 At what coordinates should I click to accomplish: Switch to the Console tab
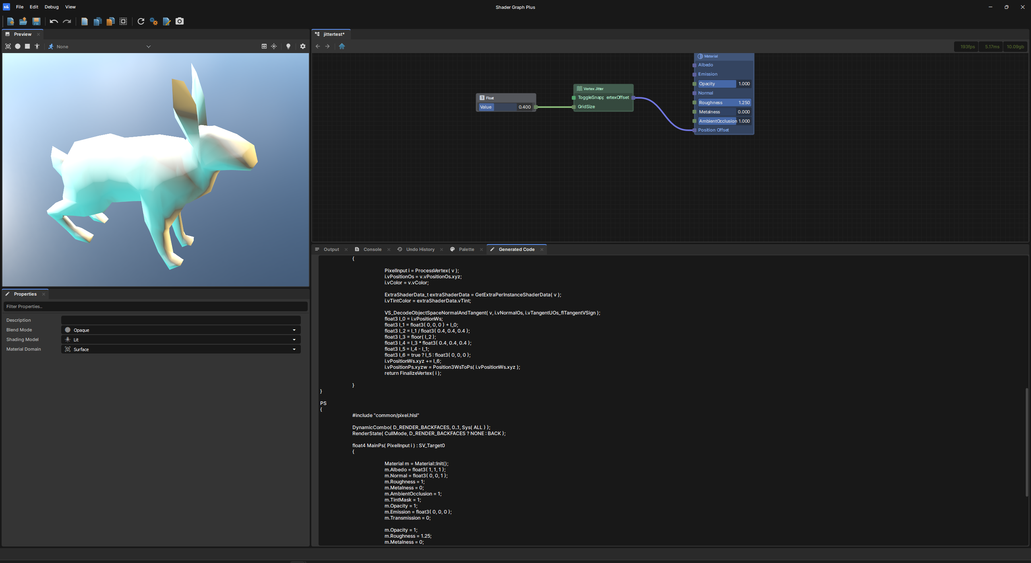click(372, 249)
